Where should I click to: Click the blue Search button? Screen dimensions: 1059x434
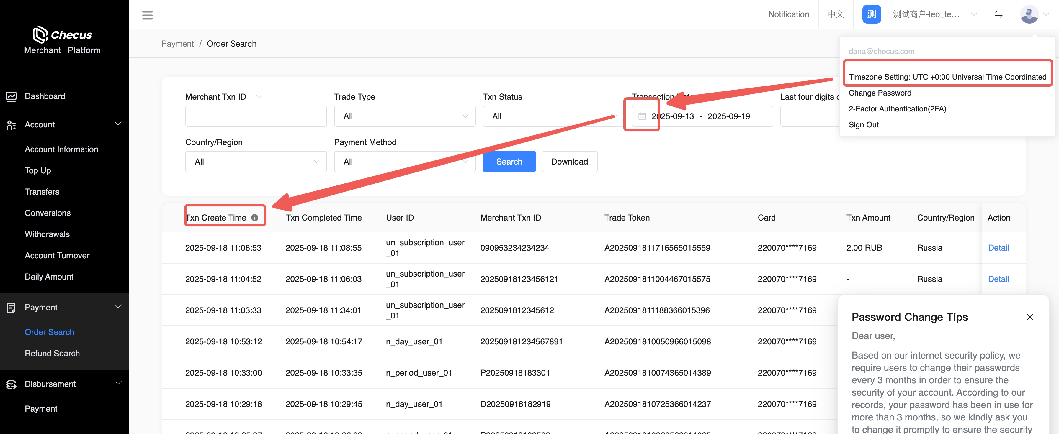coord(509,162)
